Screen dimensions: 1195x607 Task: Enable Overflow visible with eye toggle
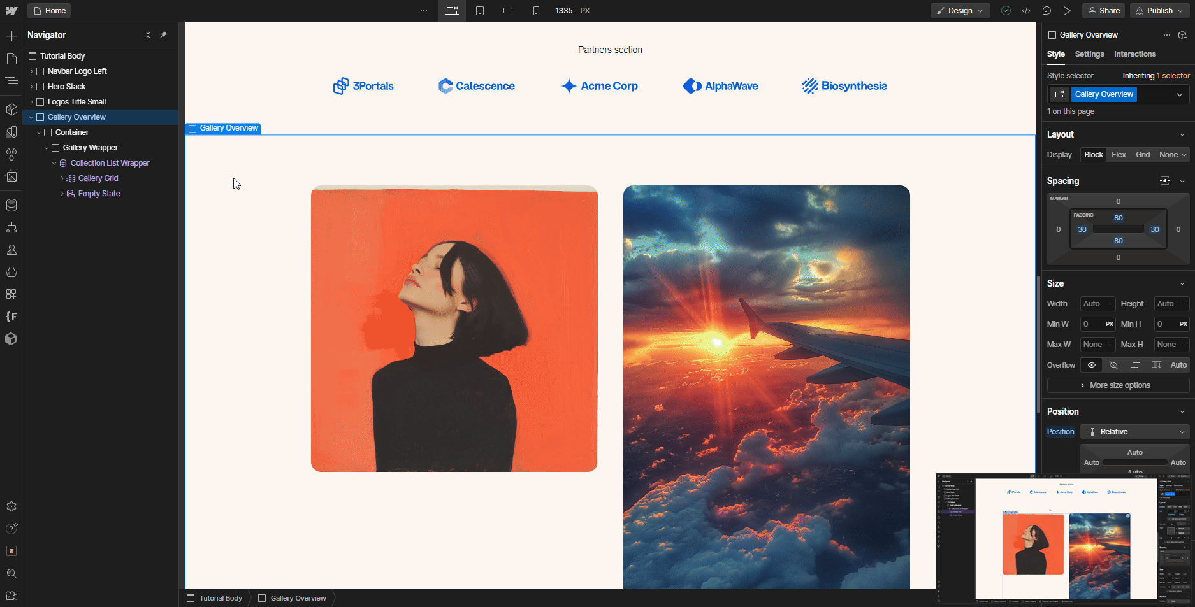tap(1091, 364)
